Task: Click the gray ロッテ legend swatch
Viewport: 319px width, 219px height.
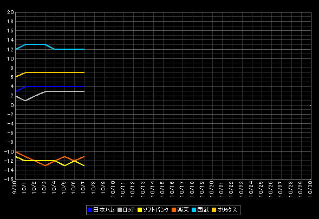Action: click(x=120, y=210)
